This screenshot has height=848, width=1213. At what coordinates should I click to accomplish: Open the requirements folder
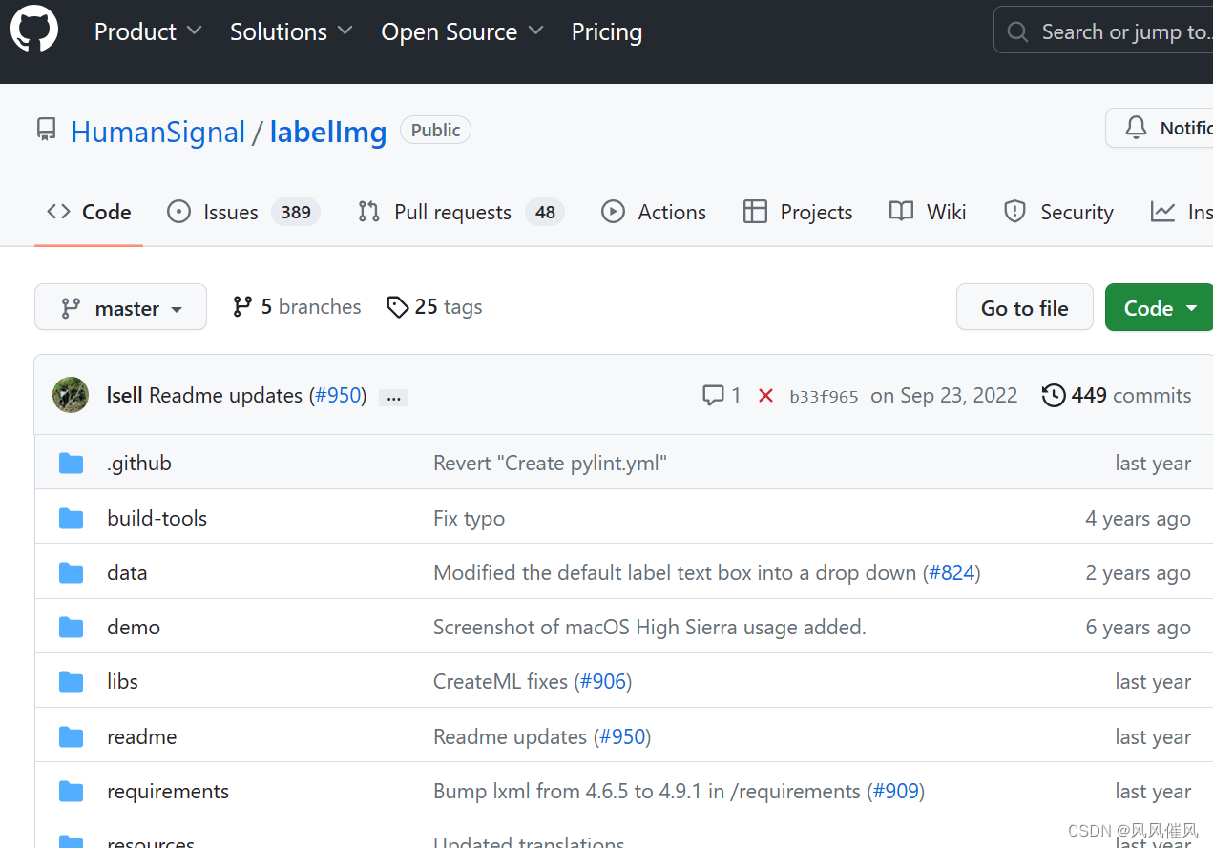pyautogui.click(x=168, y=791)
